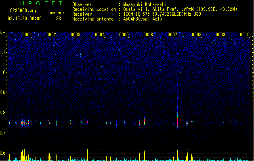Click the Observer label

click(82, 4)
